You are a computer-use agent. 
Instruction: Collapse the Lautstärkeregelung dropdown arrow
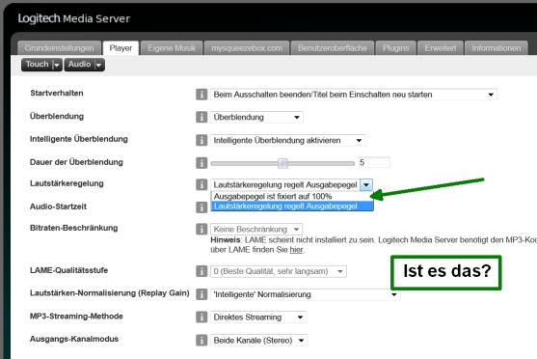(366, 185)
